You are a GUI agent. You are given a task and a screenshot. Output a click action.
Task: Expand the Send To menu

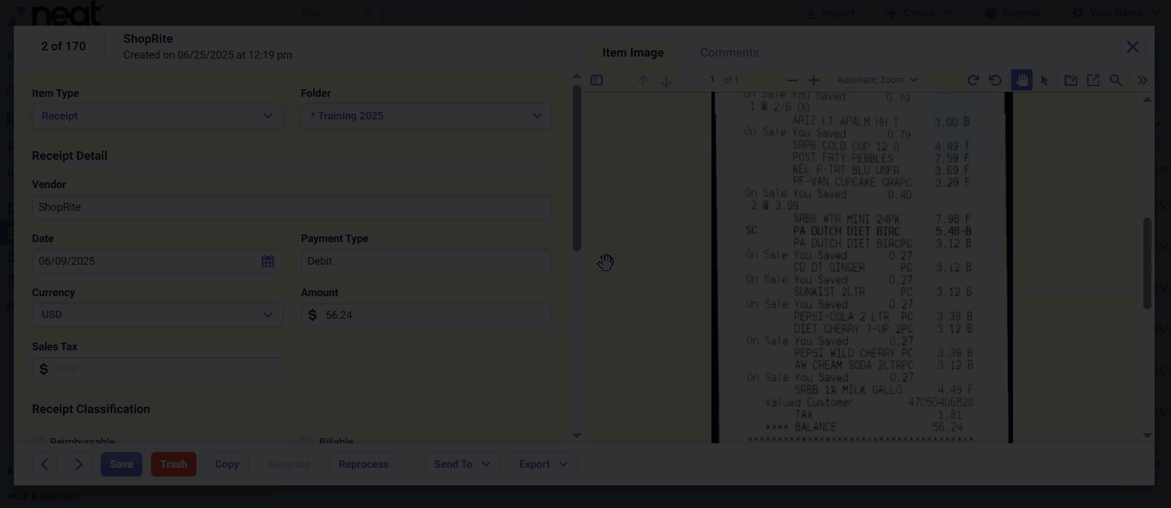coord(462,464)
